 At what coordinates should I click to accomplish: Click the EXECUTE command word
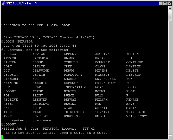(40, 83)
